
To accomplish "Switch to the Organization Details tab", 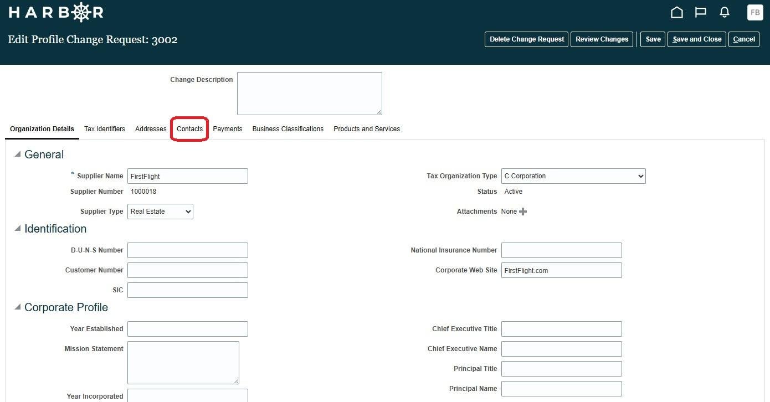I will (42, 129).
